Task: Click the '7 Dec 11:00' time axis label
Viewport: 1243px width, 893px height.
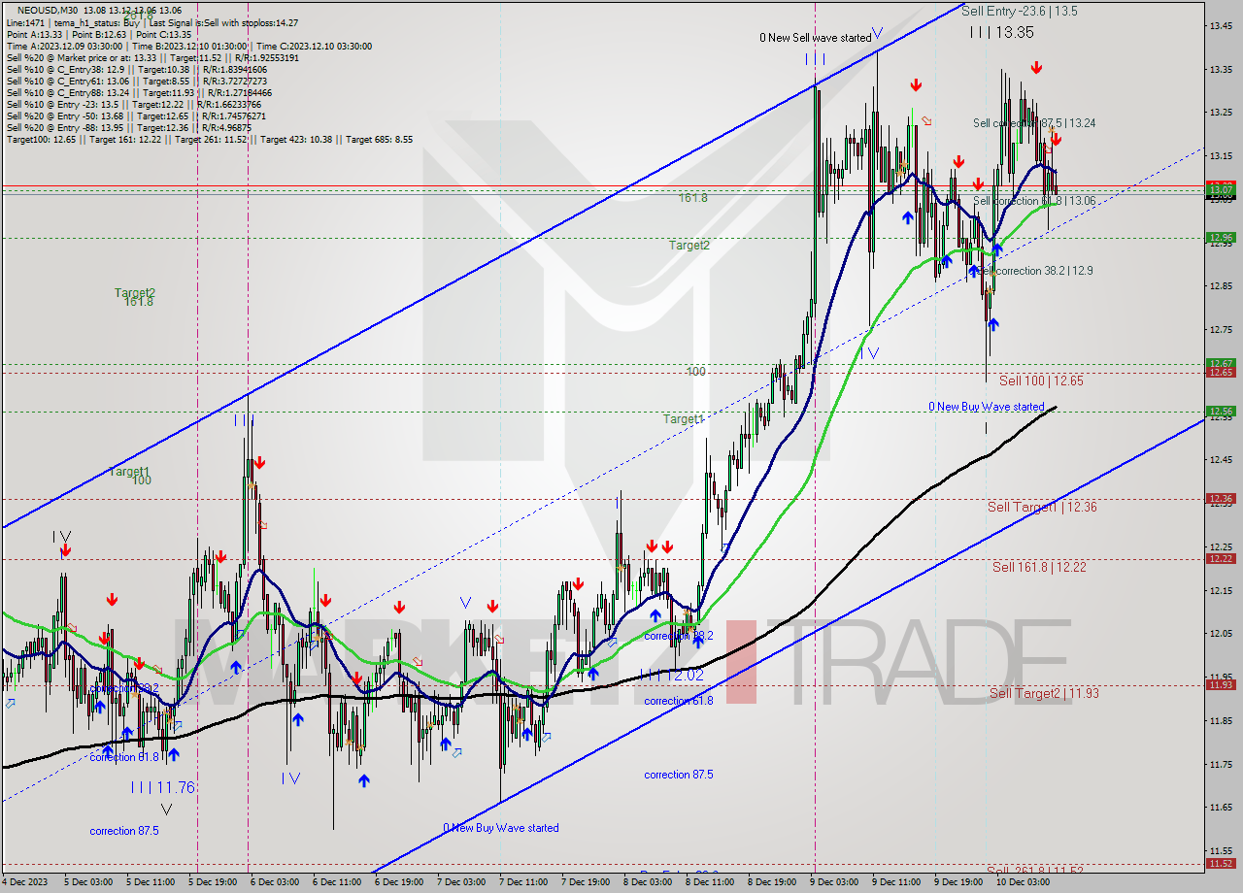Action: tap(523, 882)
